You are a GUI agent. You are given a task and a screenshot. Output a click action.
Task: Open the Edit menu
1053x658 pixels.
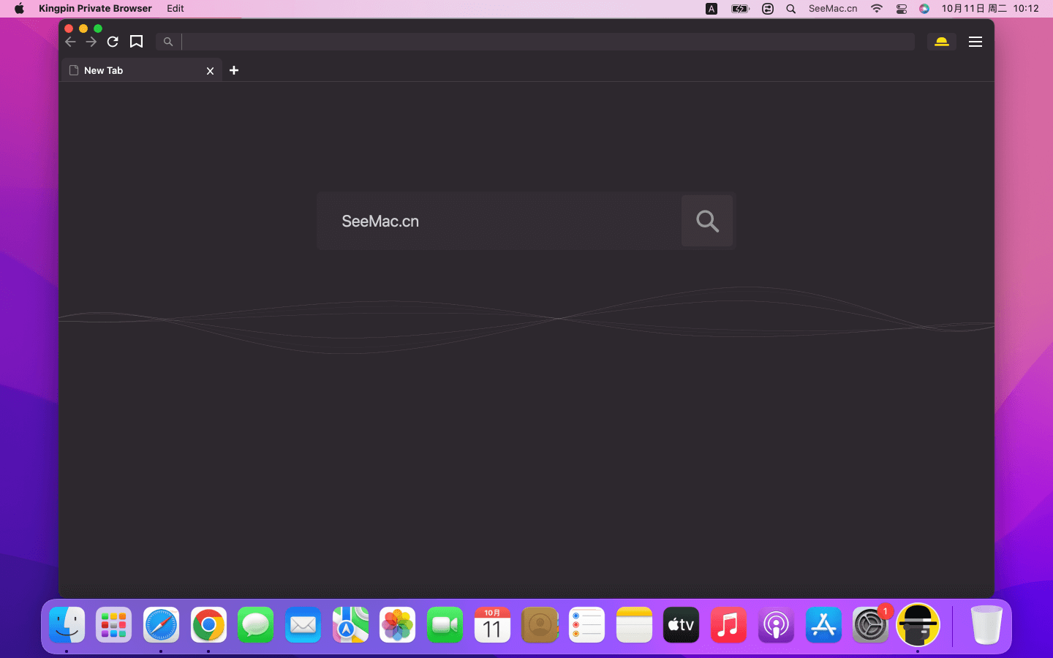click(175, 9)
